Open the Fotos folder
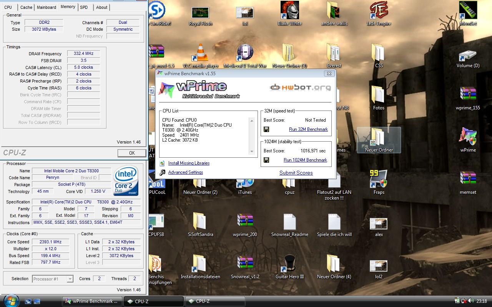This screenshot has height=307, width=492. point(379,98)
